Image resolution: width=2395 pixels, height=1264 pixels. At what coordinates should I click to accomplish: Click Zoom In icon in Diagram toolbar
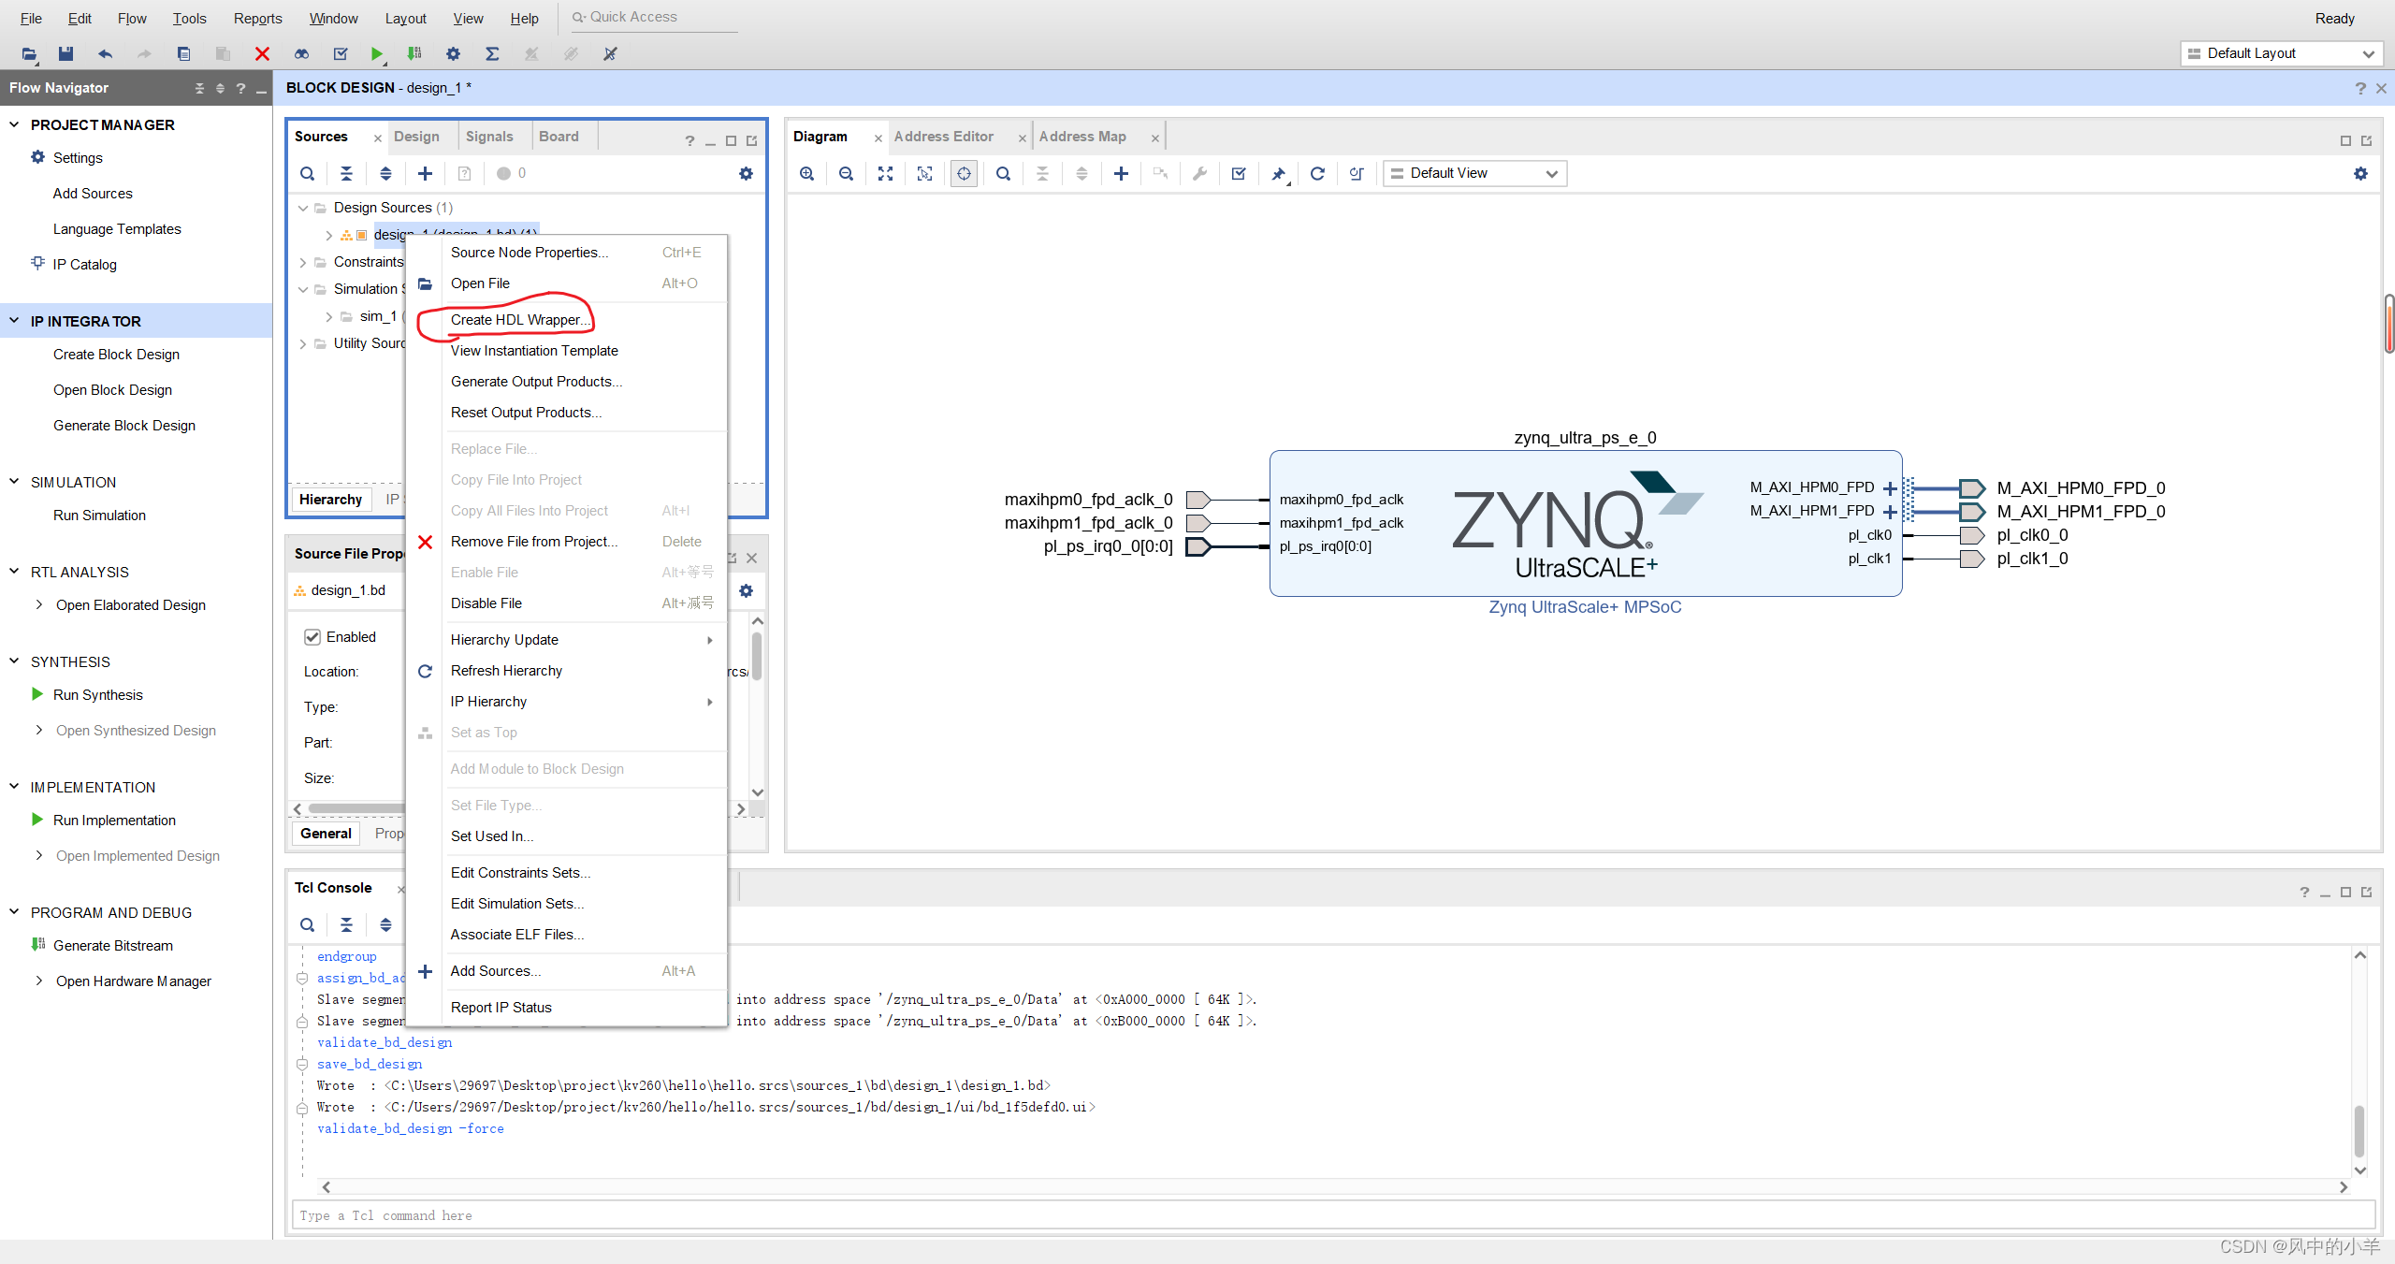806,173
